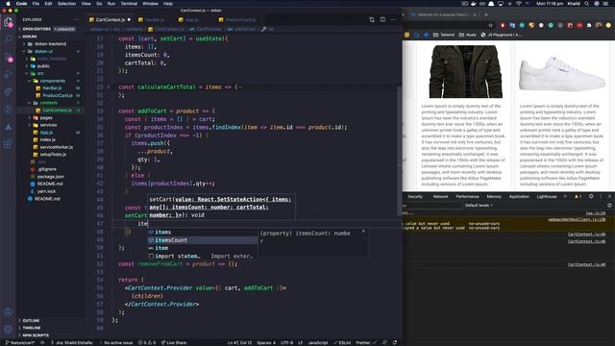Bookmark the page with star icon
The image size is (615, 346).
click(x=490, y=25)
